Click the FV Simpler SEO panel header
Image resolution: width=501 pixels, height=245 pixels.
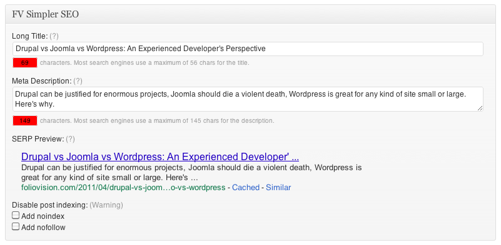pyautogui.click(x=250, y=14)
